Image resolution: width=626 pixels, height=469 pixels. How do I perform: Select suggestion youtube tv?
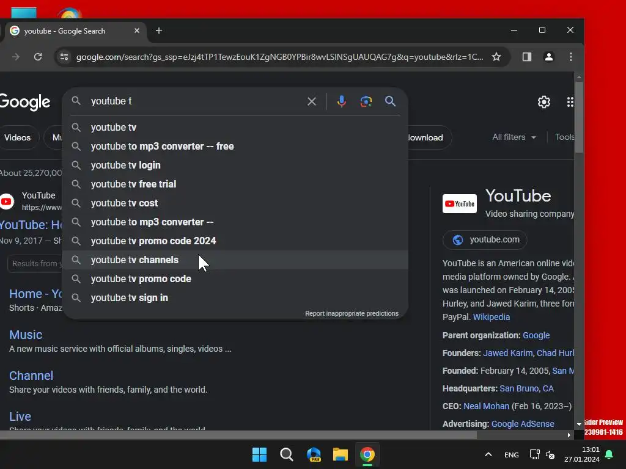tap(235, 127)
